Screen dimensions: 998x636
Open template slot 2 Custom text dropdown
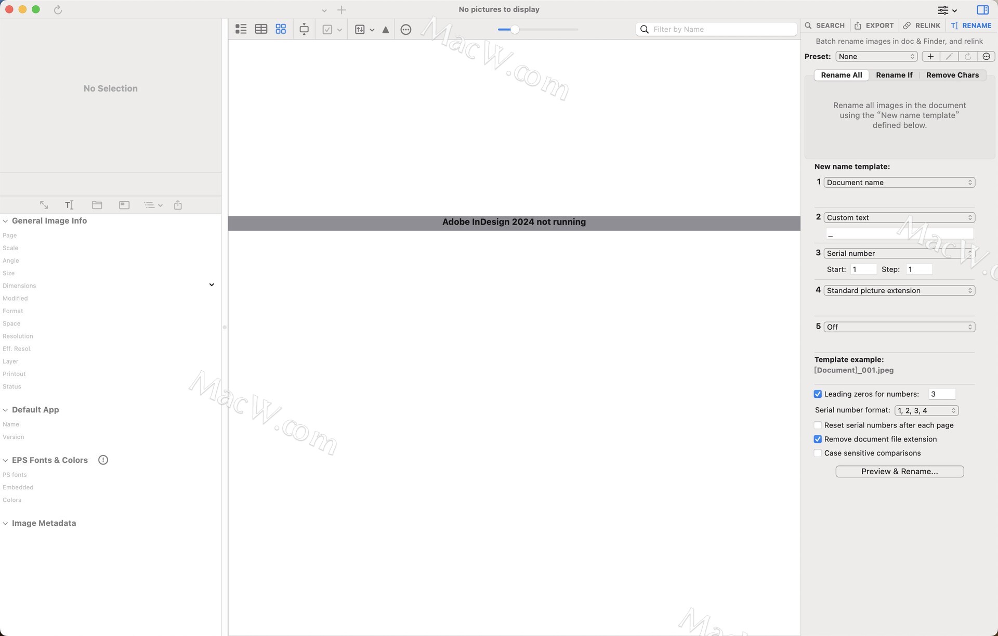[x=899, y=217]
